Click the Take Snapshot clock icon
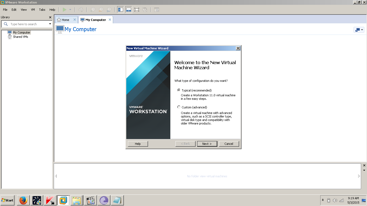 93,10
